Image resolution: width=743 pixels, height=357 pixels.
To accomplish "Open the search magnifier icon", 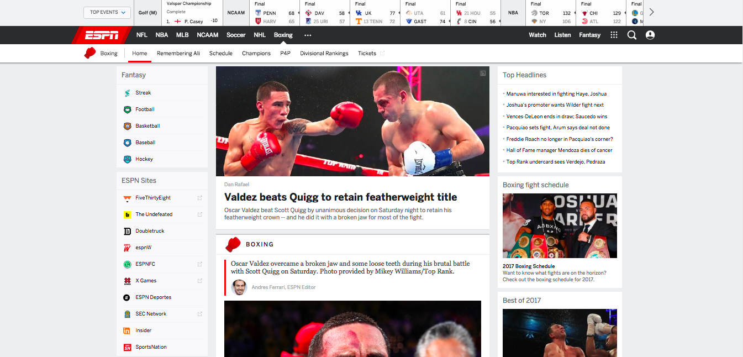I will pos(632,35).
